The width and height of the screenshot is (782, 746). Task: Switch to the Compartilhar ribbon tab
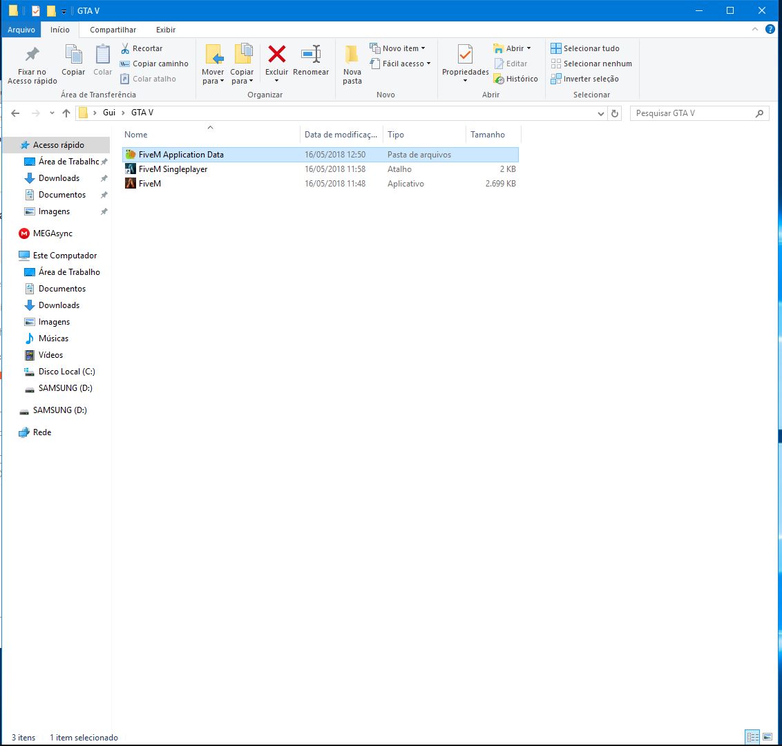[x=113, y=30]
